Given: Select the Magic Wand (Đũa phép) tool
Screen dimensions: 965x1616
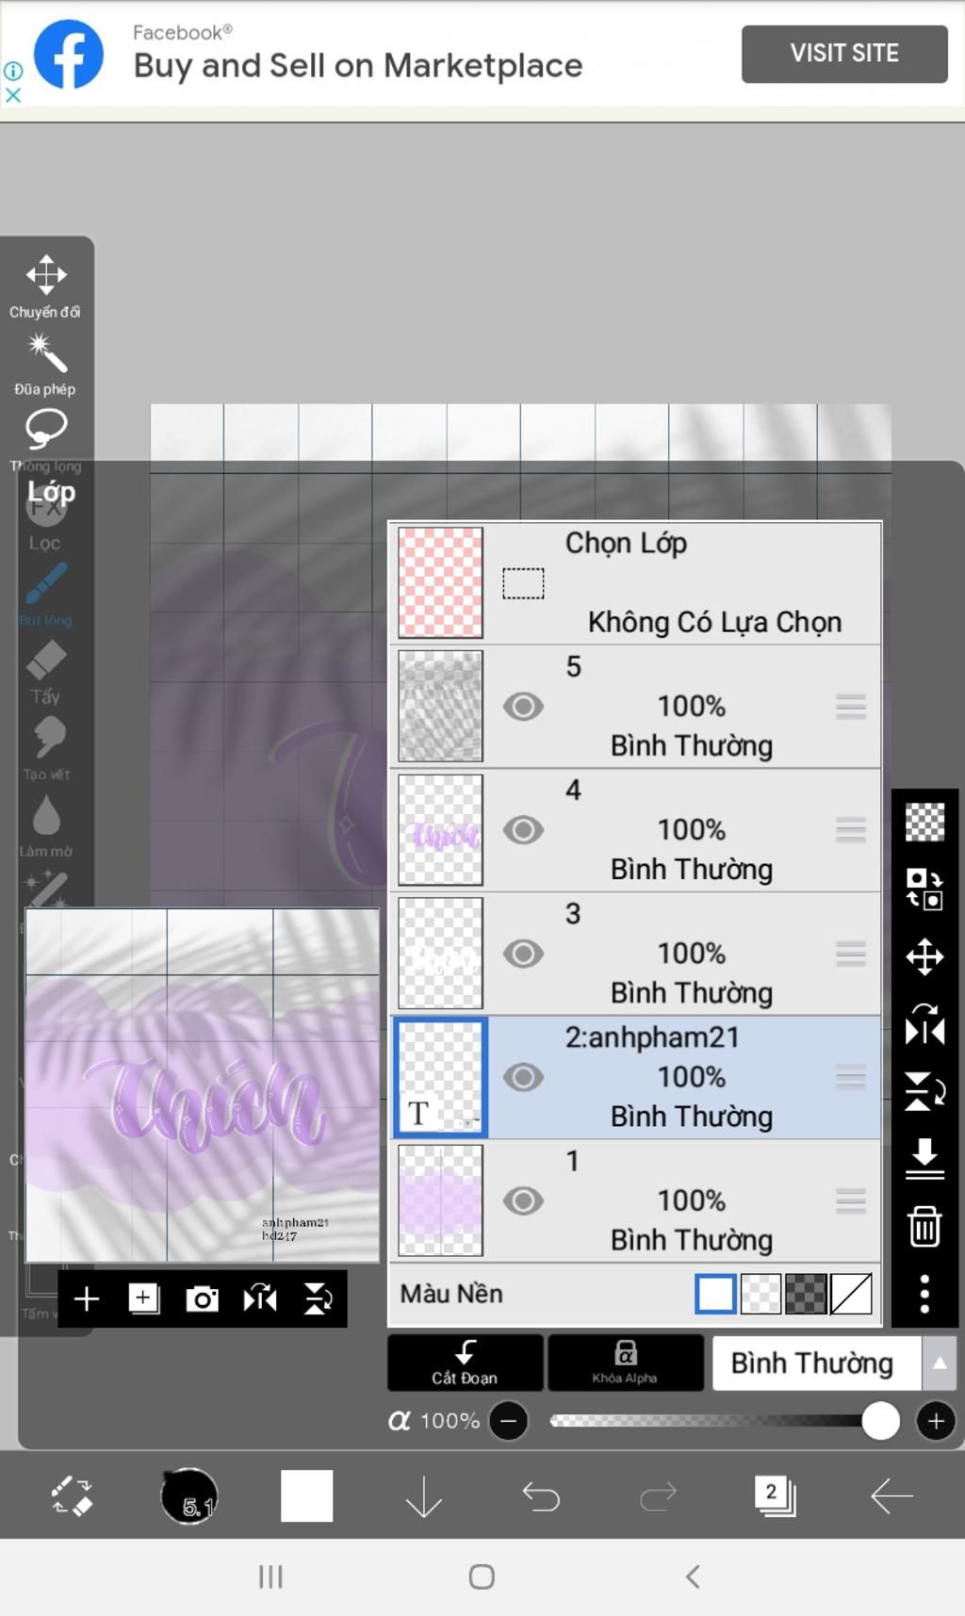Looking at the screenshot, I should (45, 364).
